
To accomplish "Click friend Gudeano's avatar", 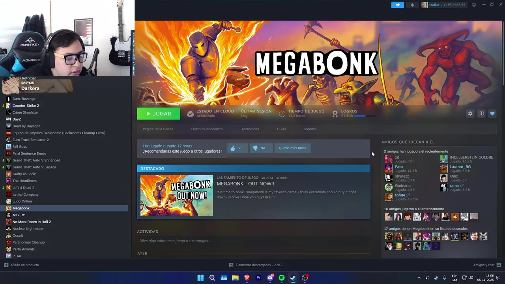I will coord(389,187).
